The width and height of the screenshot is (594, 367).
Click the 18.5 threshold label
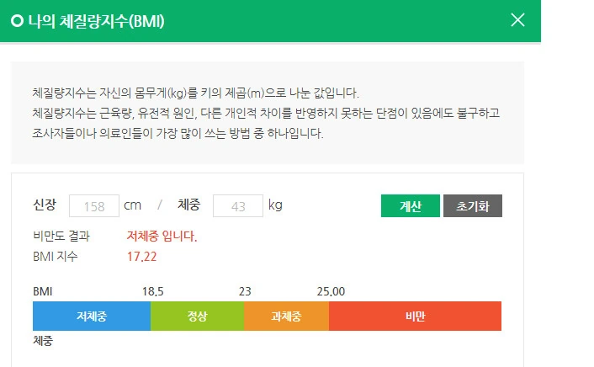152,291
